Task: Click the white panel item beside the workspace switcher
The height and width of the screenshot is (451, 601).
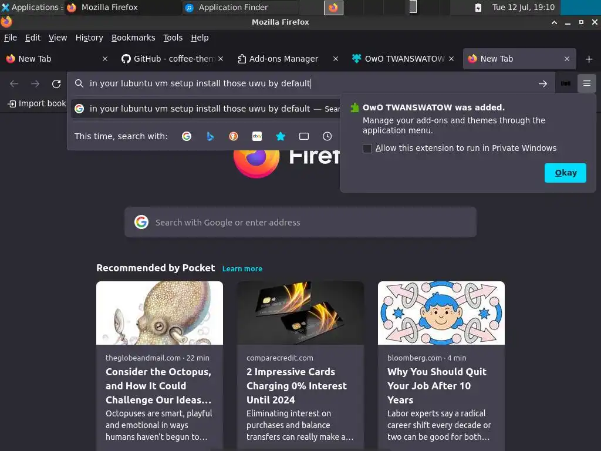Action: tap(413, 7)
